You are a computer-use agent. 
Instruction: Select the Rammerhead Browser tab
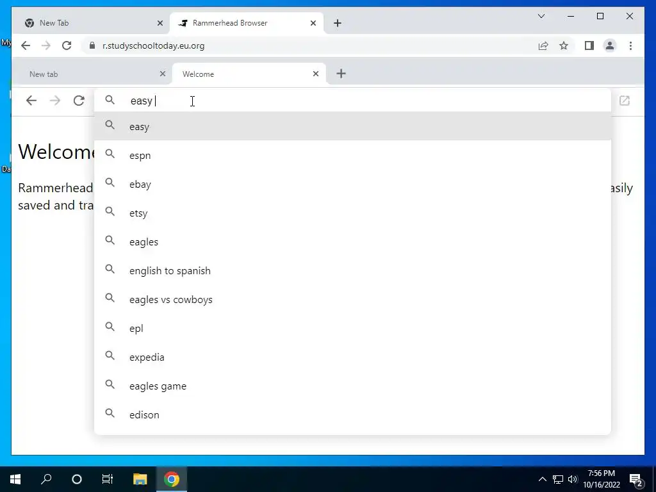[x=247, y=23]
